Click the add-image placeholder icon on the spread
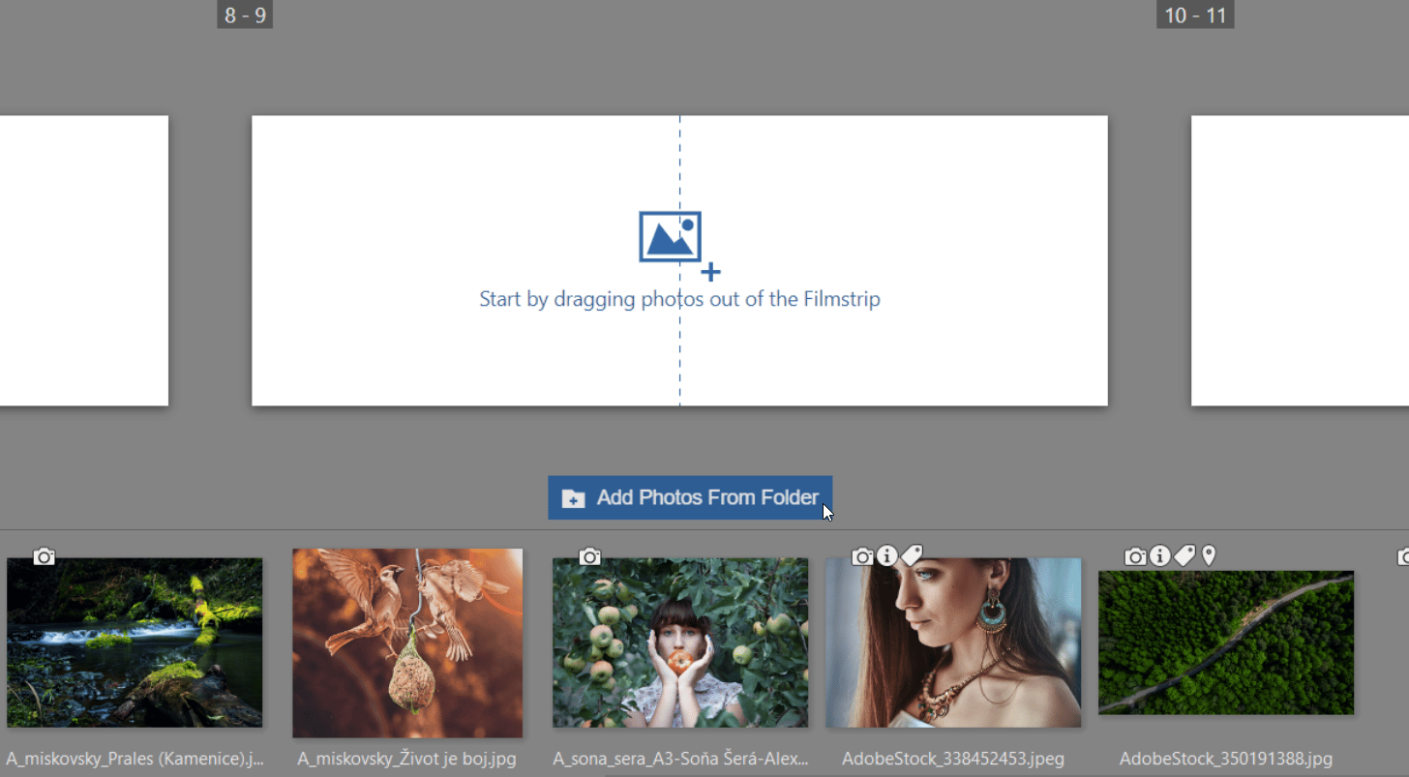The width and height of the screenshot is (1409, 777). pyautogui.click(x=672, y=238)
